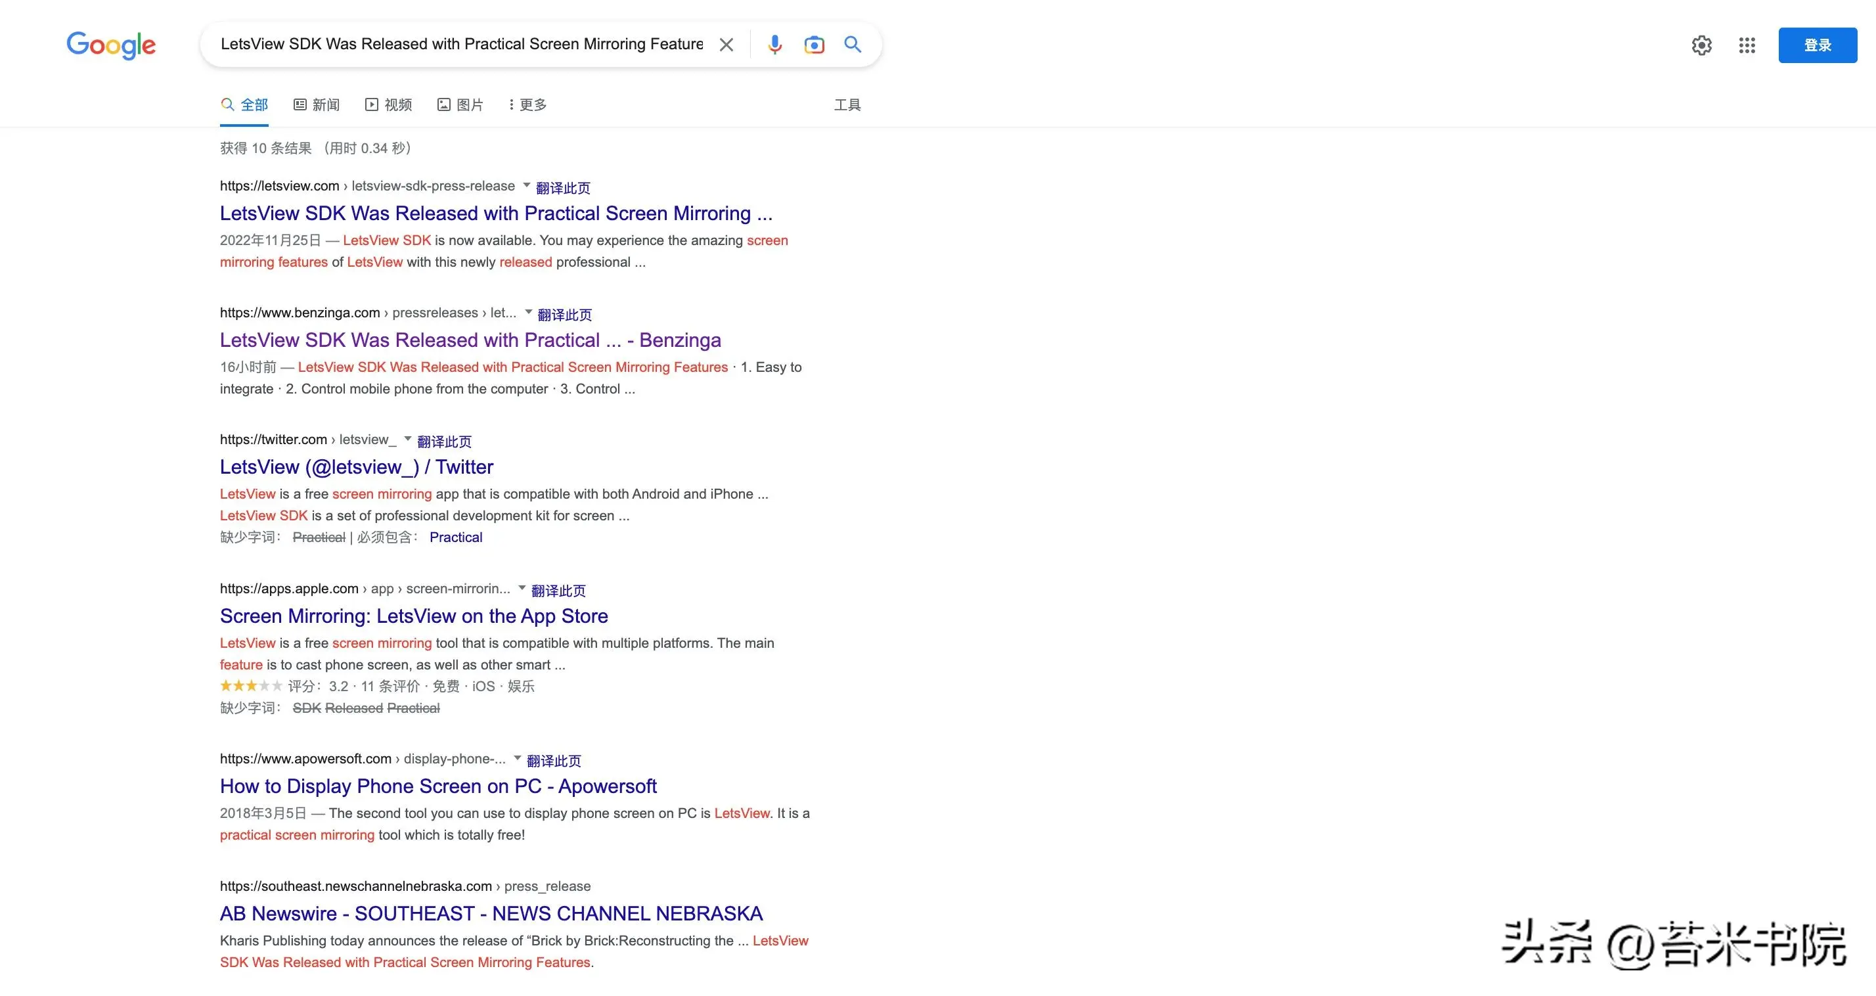Translate the twitter.com result page
Screen dimensions: 1876x996
[x=444, y=441]
